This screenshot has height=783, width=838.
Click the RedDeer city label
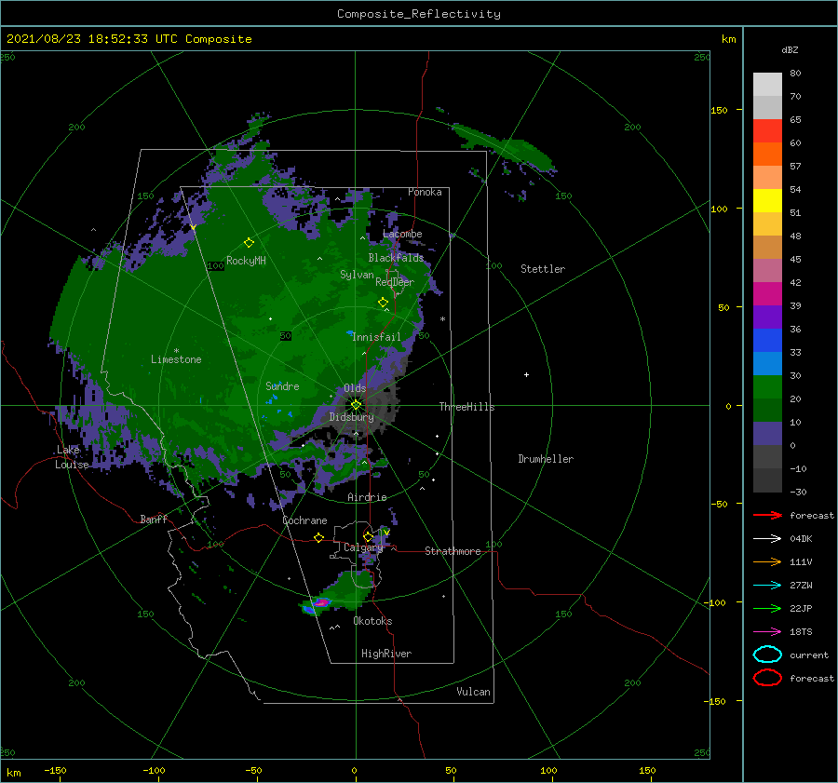(x=395, y=282)
